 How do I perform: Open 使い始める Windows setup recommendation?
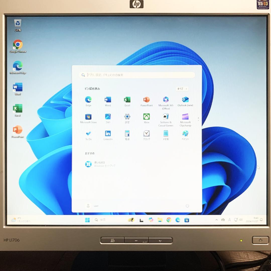[100, 164]
